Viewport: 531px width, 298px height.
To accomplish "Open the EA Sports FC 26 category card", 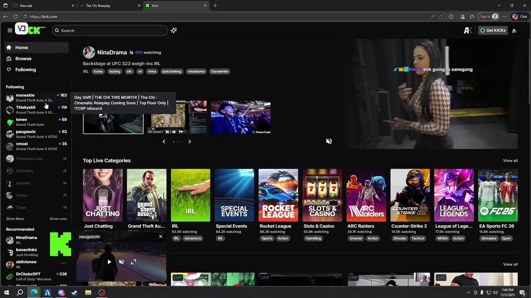I will 498,195.
